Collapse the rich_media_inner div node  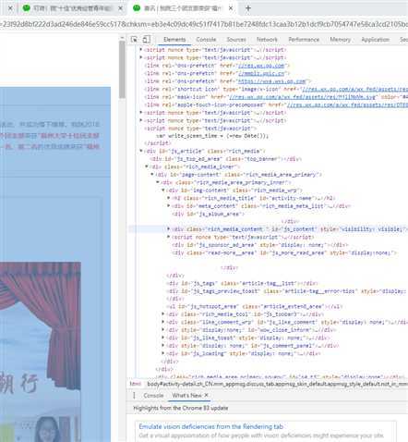click(147, 166)
